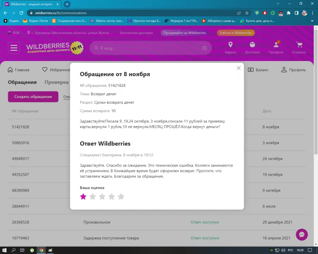Open Chrome tab search dropdown
This screenshot has height=254, width=318.
click(278, 4)
